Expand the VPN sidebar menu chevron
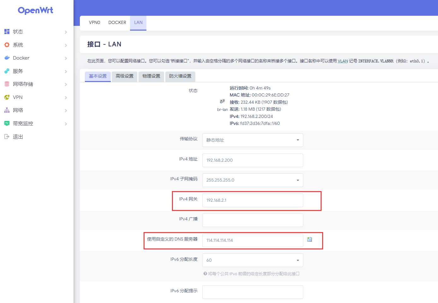Image resolution: width=438 pixels, height=303 pixels. [x=66, y=97]
